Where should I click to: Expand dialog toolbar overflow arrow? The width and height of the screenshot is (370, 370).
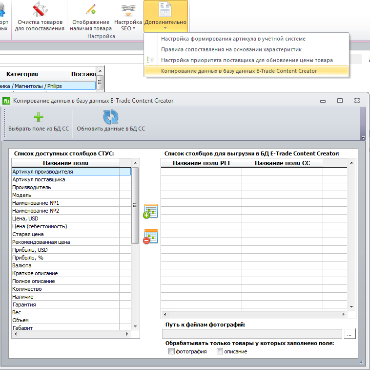[x=363, y=137]
